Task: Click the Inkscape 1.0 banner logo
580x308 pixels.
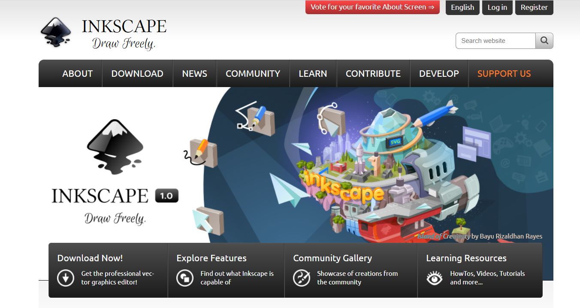Action: point(115,172)
